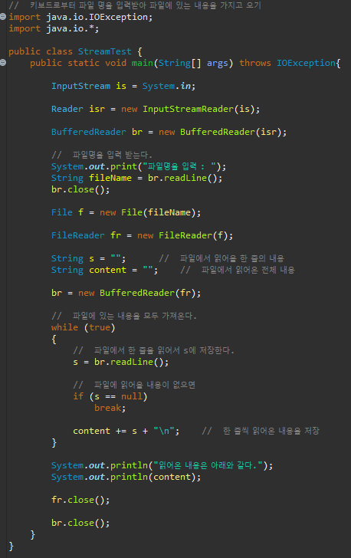Click "br.close();" just below String fileName
The height and width of the screenshot is (558, 351).
80,189
